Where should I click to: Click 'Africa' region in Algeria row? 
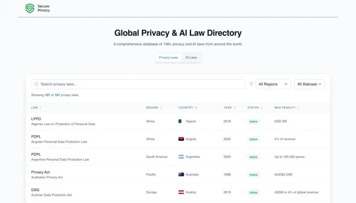click(x=150, y=121)
